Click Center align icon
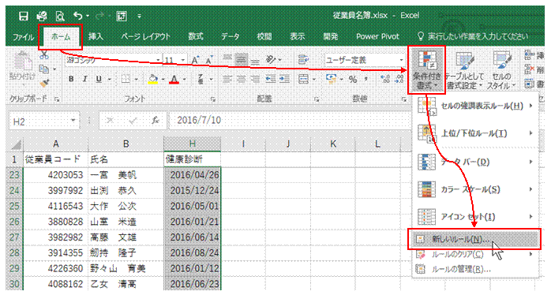The height and width of the screenshot is (295, 551). (x=242, y=80)
